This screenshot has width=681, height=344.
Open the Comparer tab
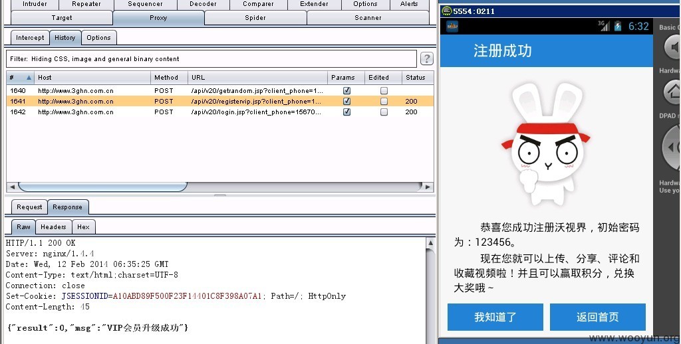pyautogui.click(x=259, y=5)
